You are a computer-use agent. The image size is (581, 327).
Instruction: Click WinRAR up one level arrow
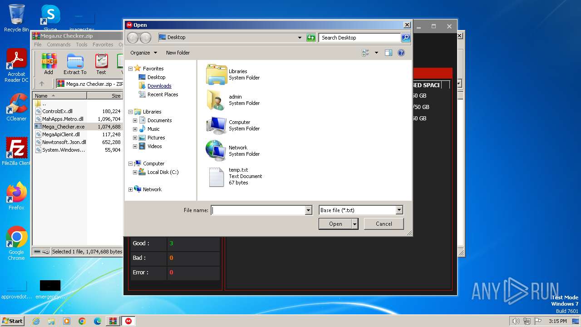pyautogui.click(x=42, y=84)
